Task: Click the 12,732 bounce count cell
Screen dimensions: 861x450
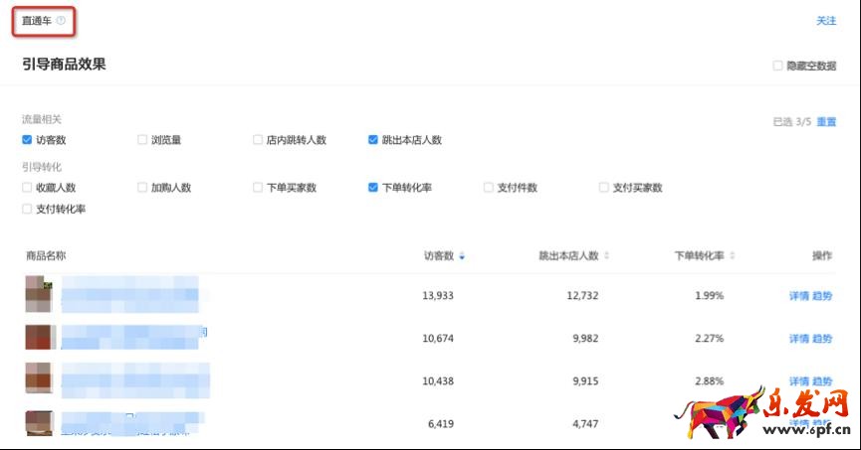Action: point(582,295)
